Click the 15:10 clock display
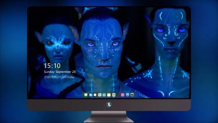 point(52,66)
